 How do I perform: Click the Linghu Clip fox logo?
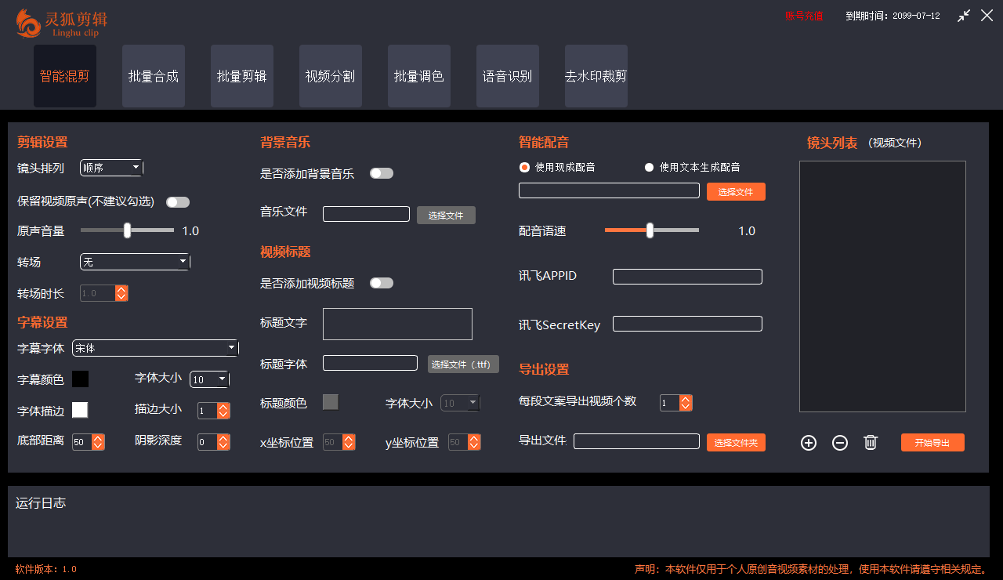[27, 24]
